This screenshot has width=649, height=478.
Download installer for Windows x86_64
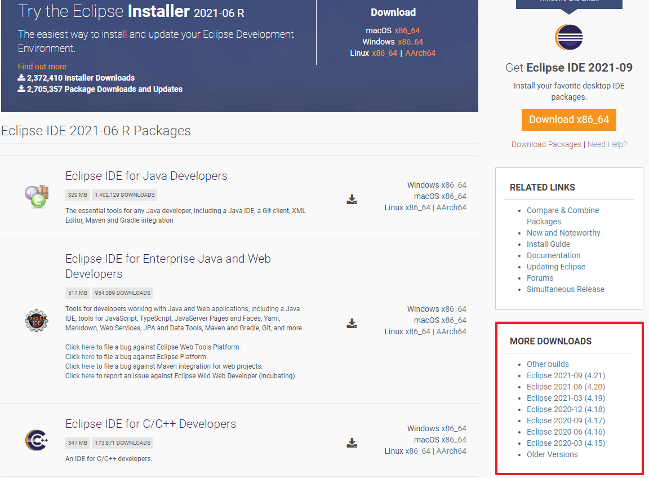coord(410,42)
